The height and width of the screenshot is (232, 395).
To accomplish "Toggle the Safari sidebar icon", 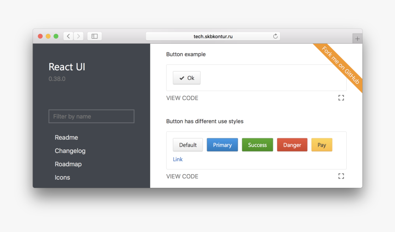I will [95, 36].
